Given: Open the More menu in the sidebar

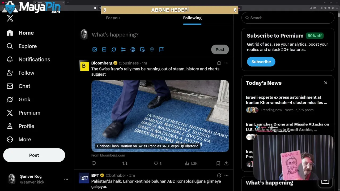Looking at the screenshot, I should pos(19,139).
